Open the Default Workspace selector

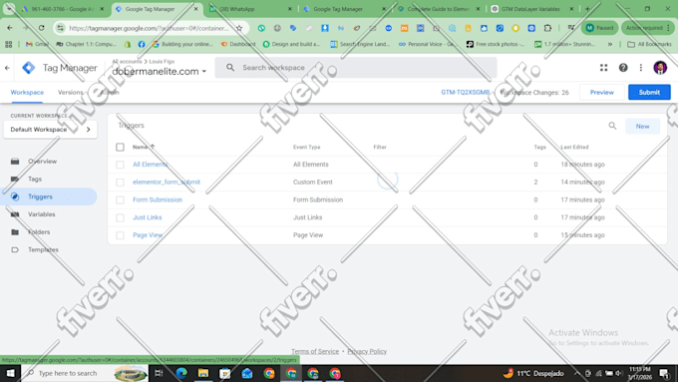click(50, 130)
